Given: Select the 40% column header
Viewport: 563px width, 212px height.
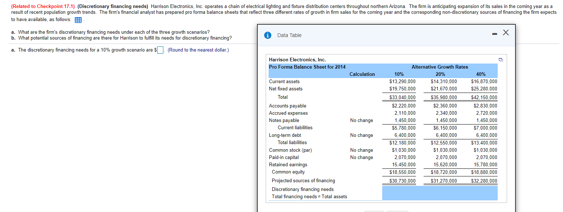Looking at the screenshot, I should [481, 74].
